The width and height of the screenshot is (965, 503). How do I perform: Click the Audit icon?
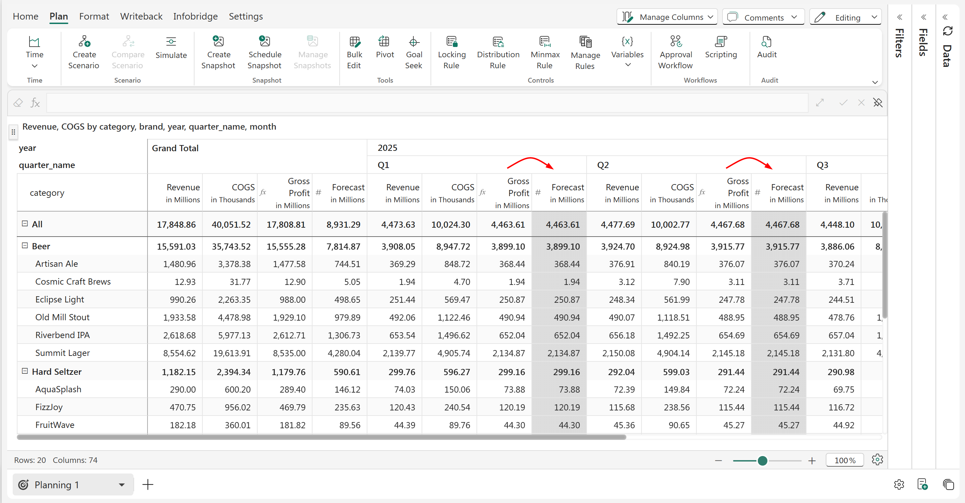pos(766,41)
